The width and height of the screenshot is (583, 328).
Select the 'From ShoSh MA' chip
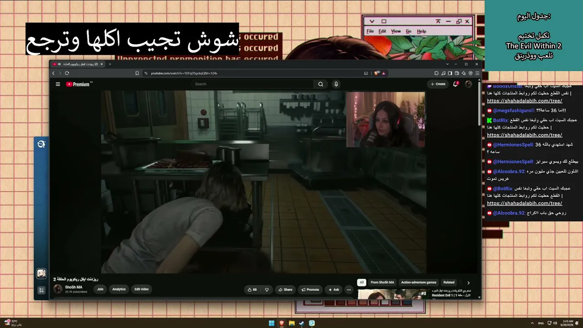[382, 282]
